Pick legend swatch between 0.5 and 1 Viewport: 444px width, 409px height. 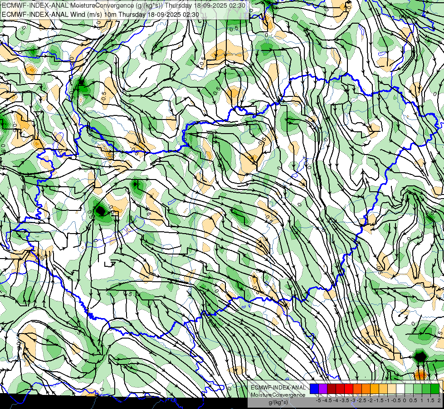tap(418, 389)
